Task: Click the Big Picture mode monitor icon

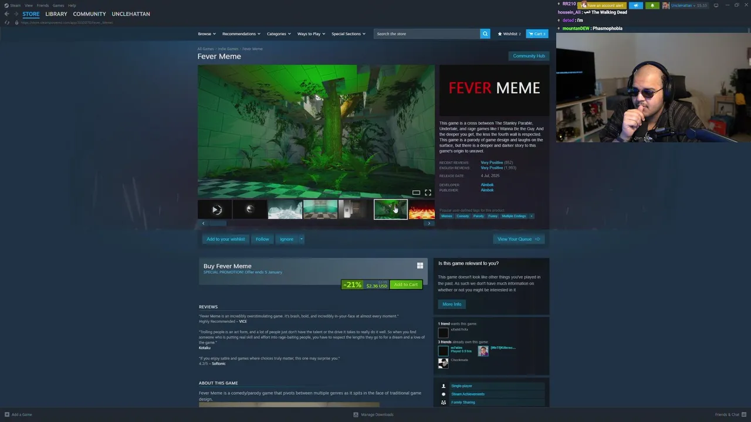Action: tap(716, 5)
